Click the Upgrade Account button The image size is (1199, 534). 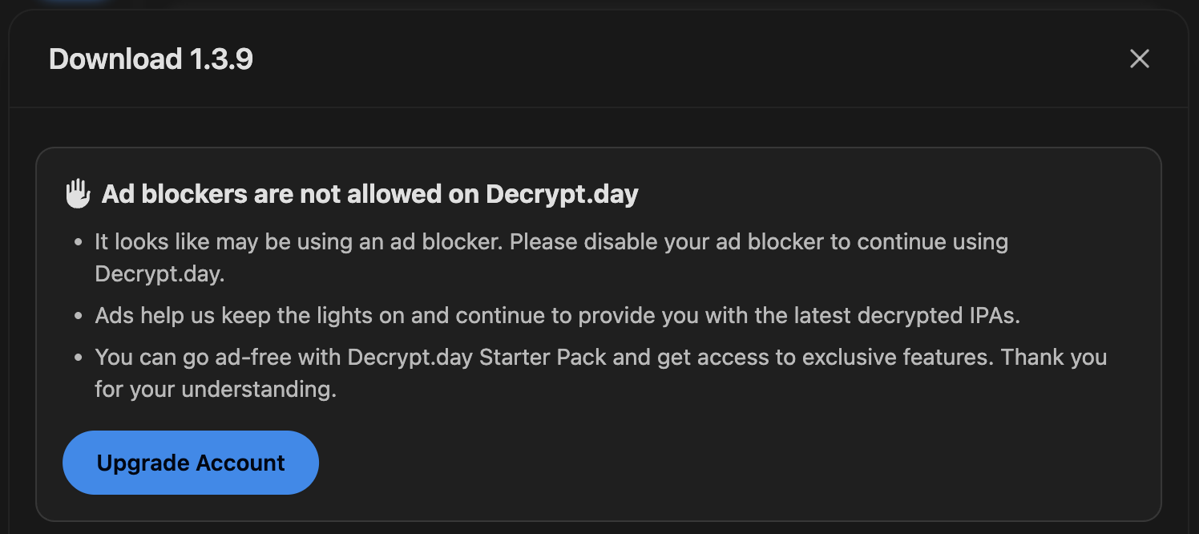point(191,463)
